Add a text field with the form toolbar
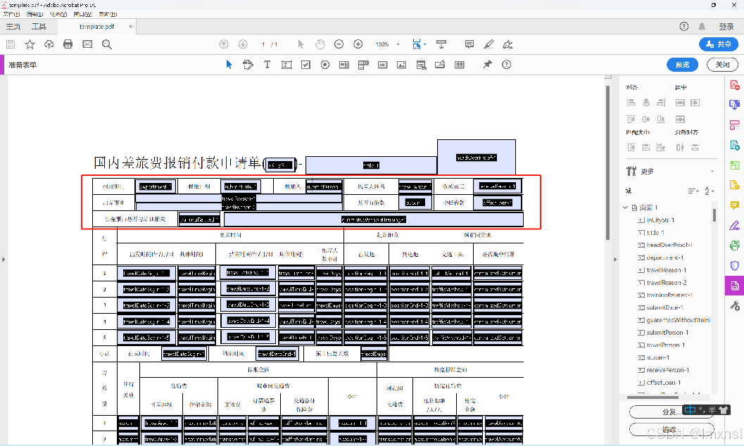The width and height of the screenshot is (744, 446). pyautogui.click(x=286, y=65)
